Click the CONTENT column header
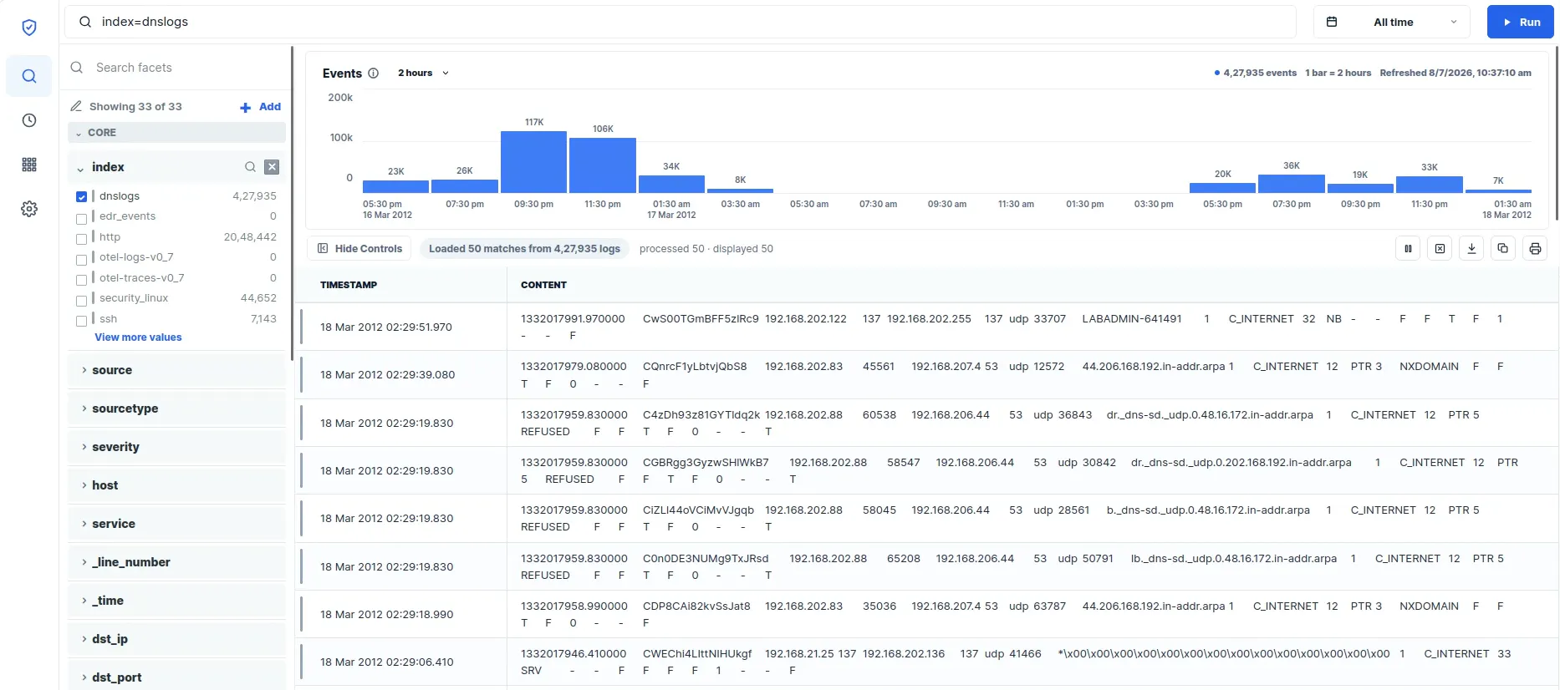The width and height of the screenshot is (1560, 690). tap(543, 285)
